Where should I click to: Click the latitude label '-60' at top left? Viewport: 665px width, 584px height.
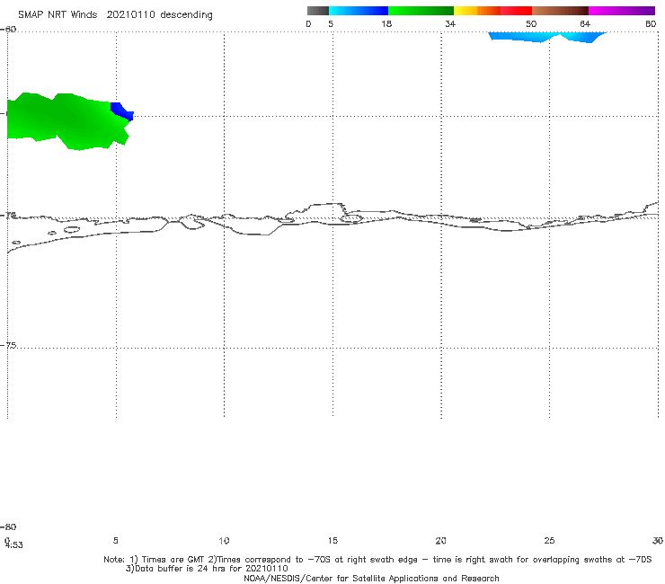8,30
